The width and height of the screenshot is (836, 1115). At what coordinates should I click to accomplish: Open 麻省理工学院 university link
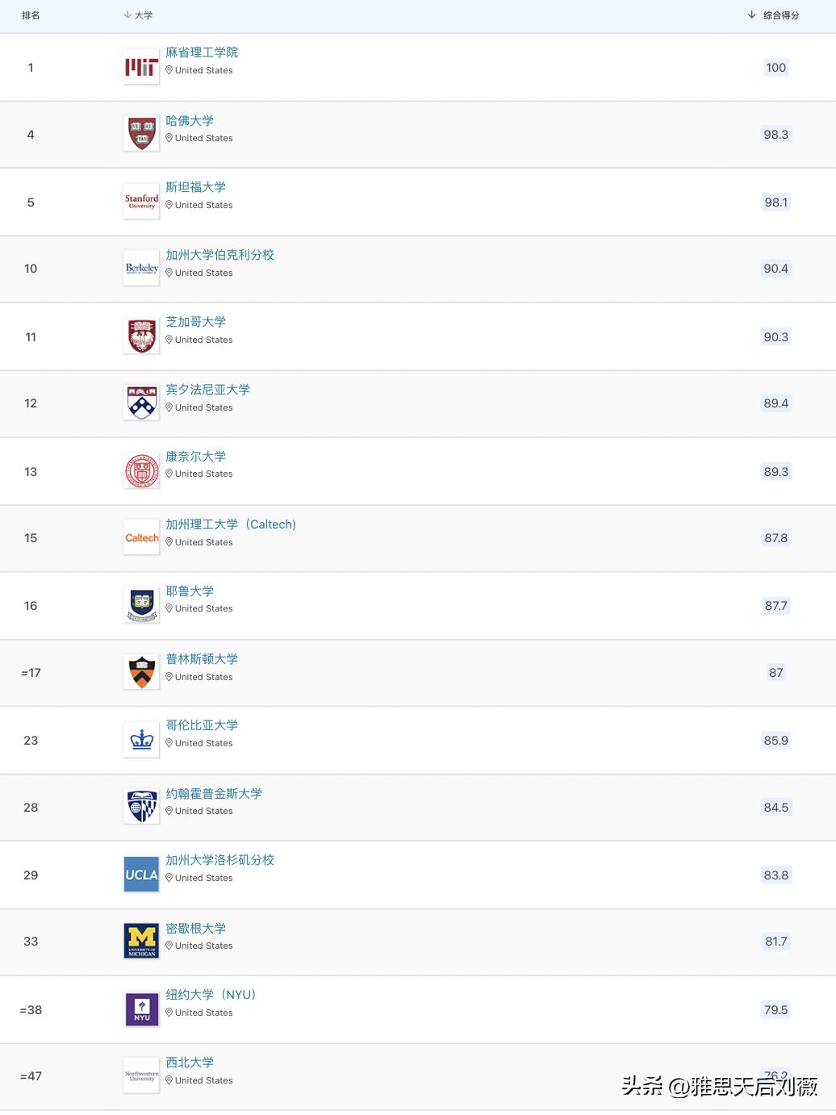click(202, 52)
